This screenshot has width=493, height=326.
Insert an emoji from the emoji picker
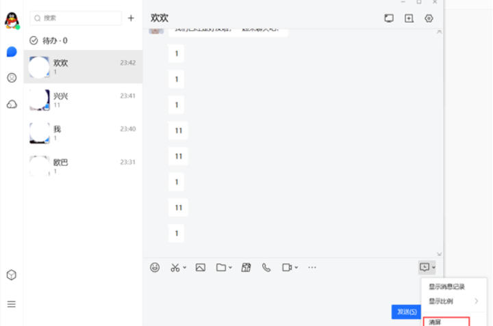click(155, 267)
